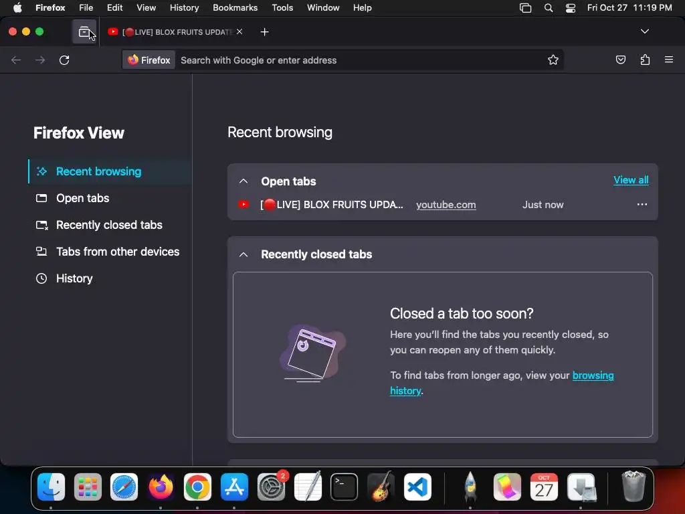The image size is (685, 514).
Task: Close the BLOX FRUITS YouTube tab
Action: coord(239,32)
